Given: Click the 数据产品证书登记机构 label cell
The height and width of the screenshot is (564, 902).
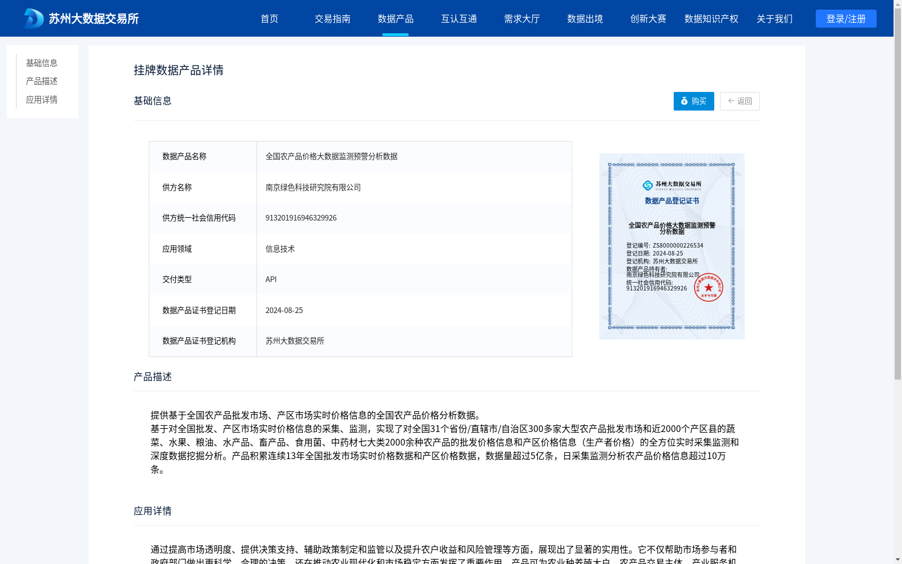Looking at the screenshot, I should point(203,341).
